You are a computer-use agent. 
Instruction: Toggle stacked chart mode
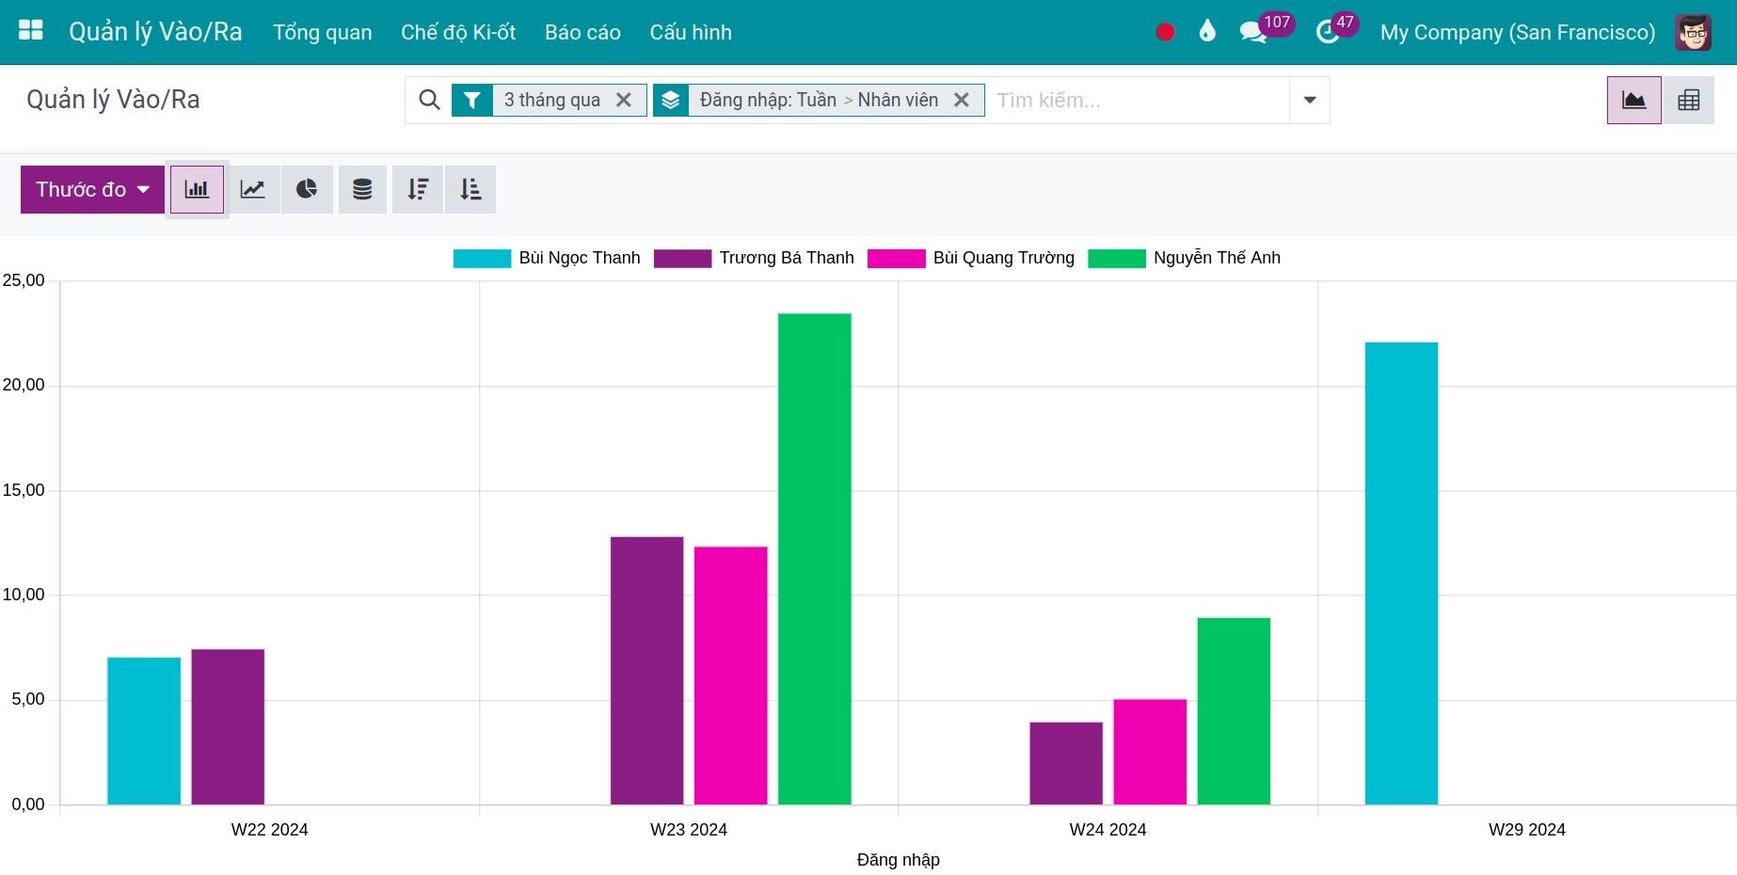point(362,189)
